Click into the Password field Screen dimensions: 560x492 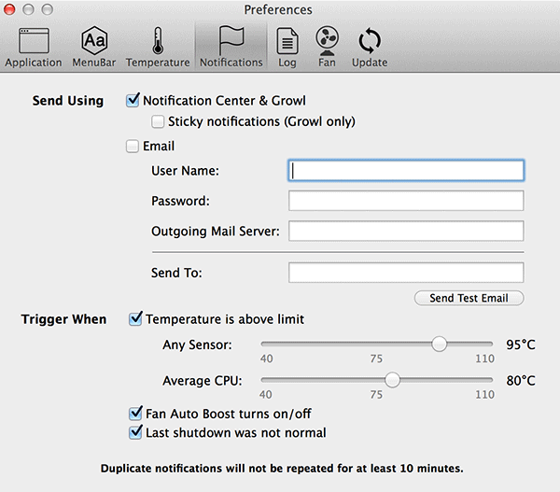406,201
